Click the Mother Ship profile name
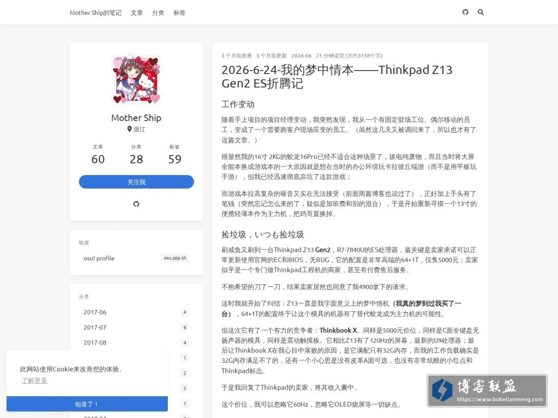The image size is (558, 418). pos(136,118)
